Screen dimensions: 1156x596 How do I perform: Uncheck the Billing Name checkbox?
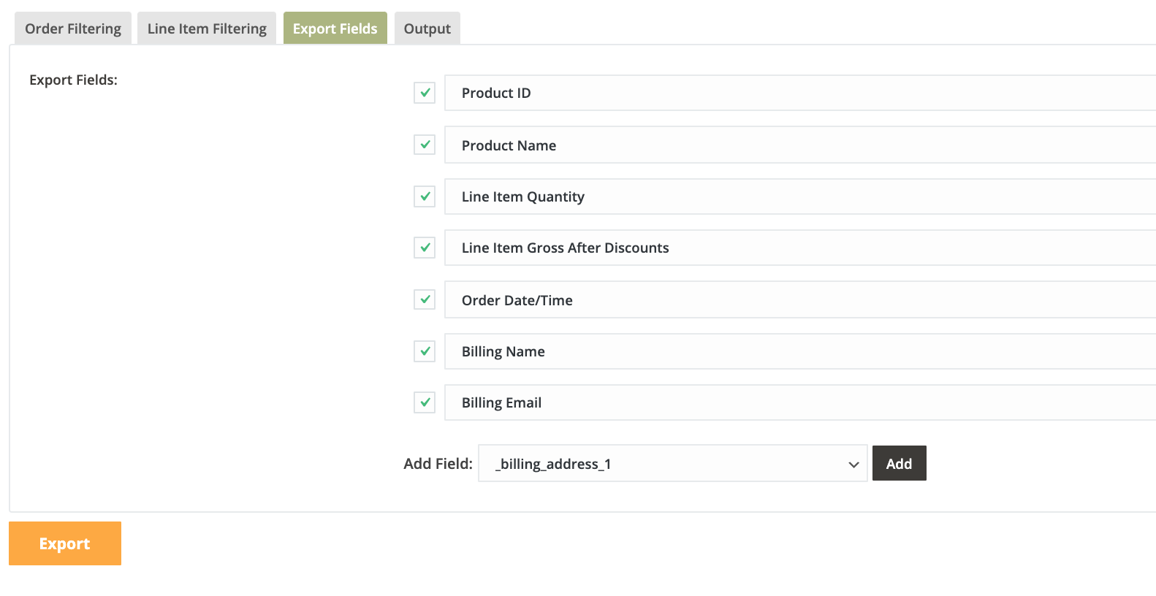tap(425, 351)
